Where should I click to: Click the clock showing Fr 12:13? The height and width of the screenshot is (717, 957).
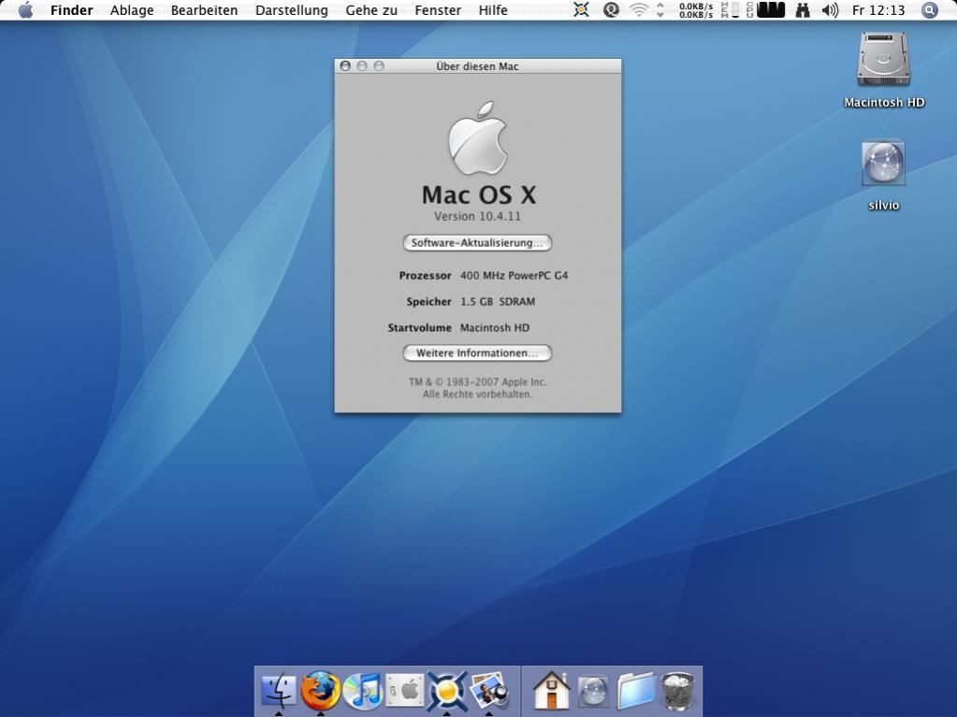pos(878,9)
